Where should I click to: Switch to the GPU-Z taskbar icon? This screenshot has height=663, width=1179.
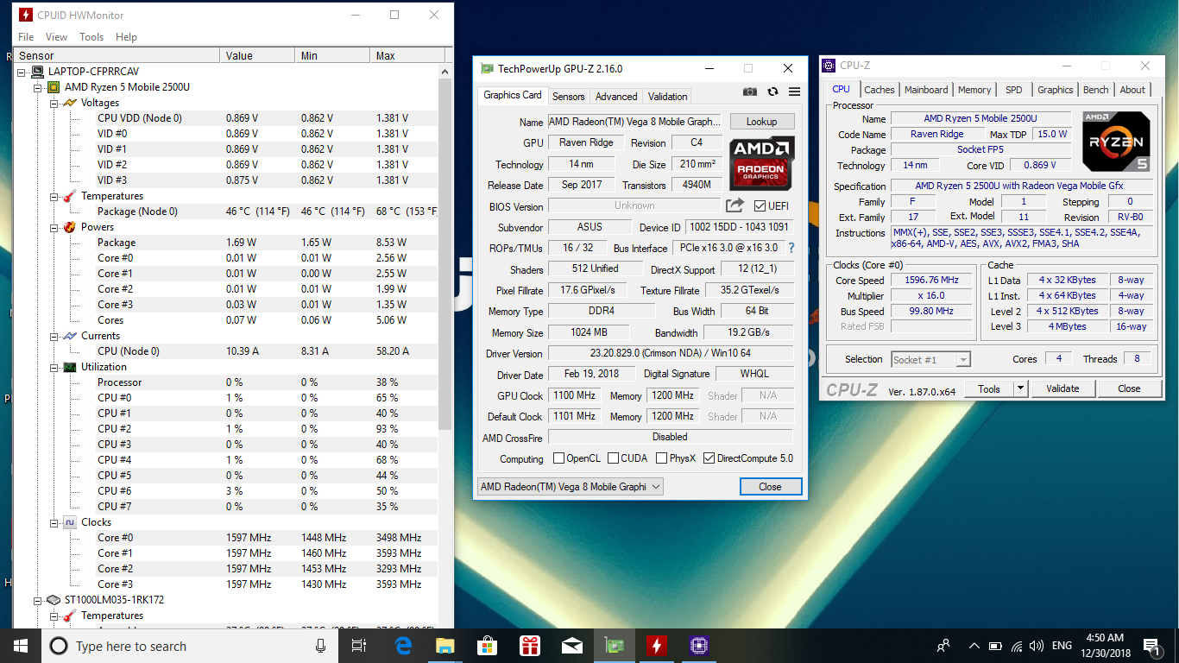614,646
